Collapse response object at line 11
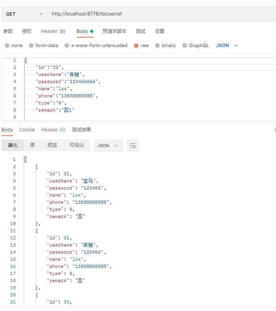Viewport: 276px width, 311px height. [36, 231]
